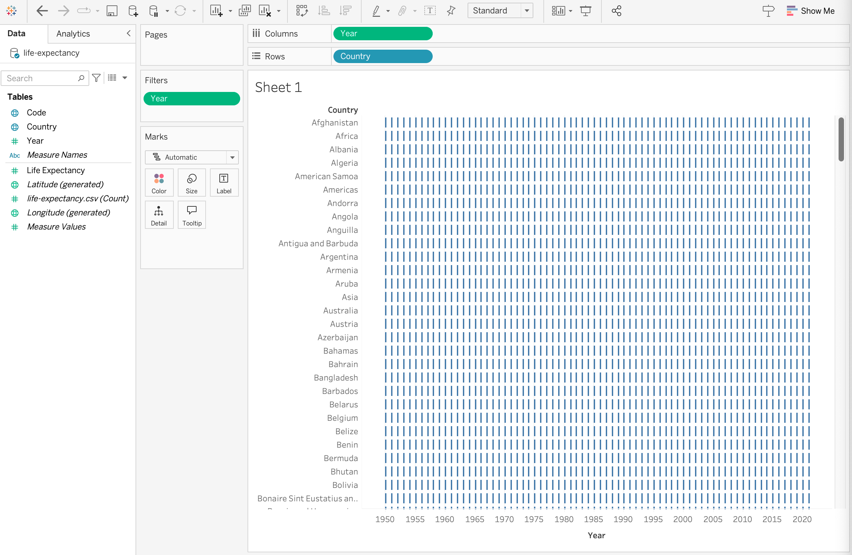Click the Clear Sheet icon
852x555 pixels.
pyautogui.click(x=265, y=11)
